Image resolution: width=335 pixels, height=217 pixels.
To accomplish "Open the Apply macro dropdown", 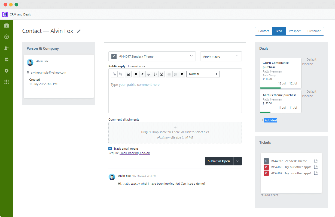I will pyautogui.click(x=221, y=56).
